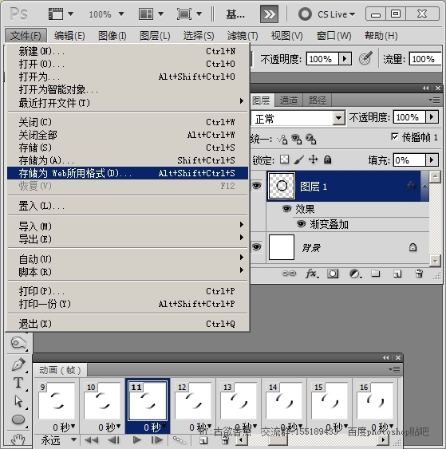Screen dimensions: 446x449
Task: Add a layer mask icon
Action: click(x=333, y=274)
